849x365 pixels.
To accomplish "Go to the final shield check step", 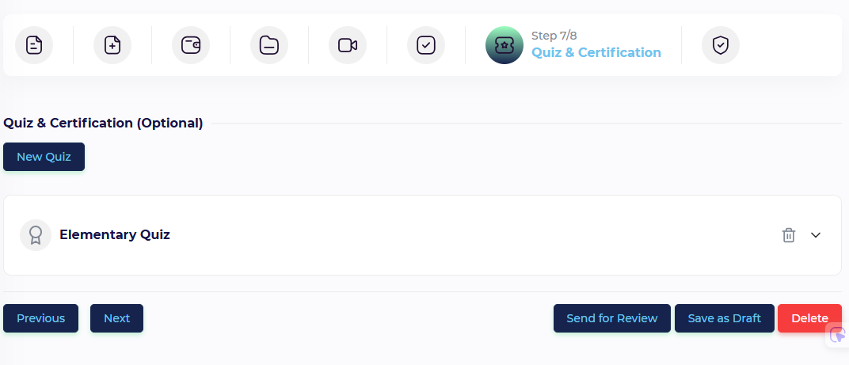I will click(720, 45).
